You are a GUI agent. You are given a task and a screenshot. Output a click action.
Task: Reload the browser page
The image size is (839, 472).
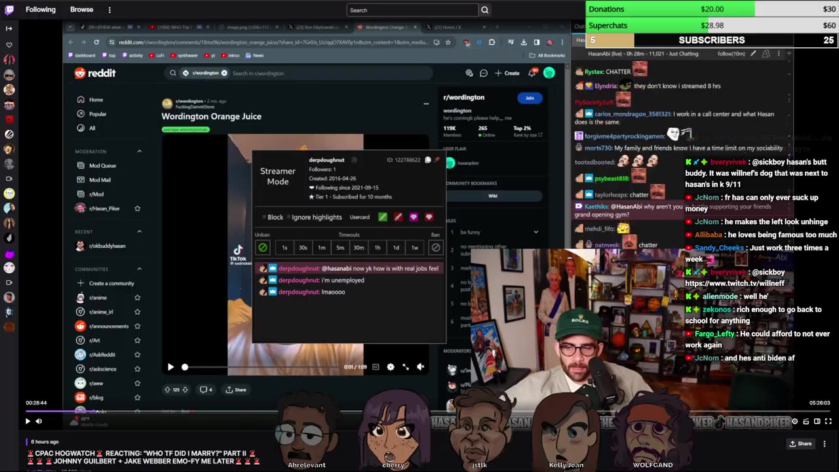coord(96,42)
